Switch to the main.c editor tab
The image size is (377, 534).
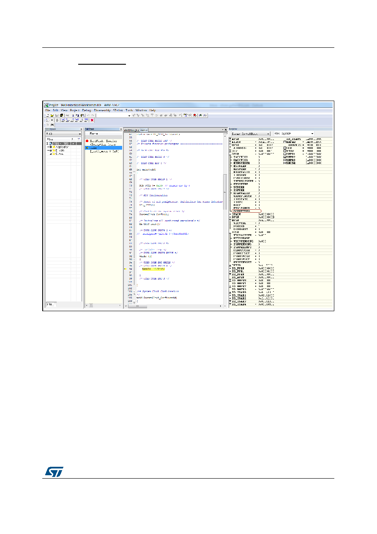point(144,130)
